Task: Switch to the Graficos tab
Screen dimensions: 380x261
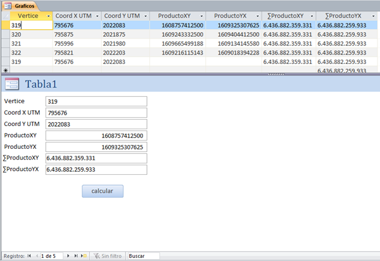Action: (24, 4)
